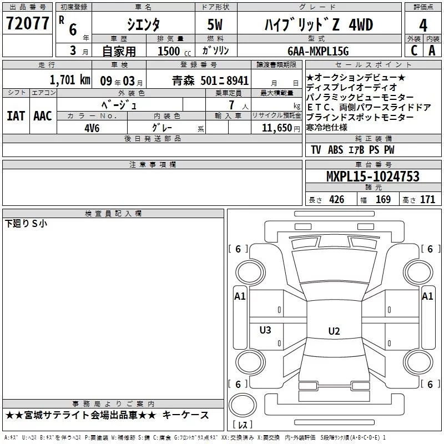This screenshot has width=444, height=444.
Task: Click 譲渡書類期限 header
Action: (276, 64)
